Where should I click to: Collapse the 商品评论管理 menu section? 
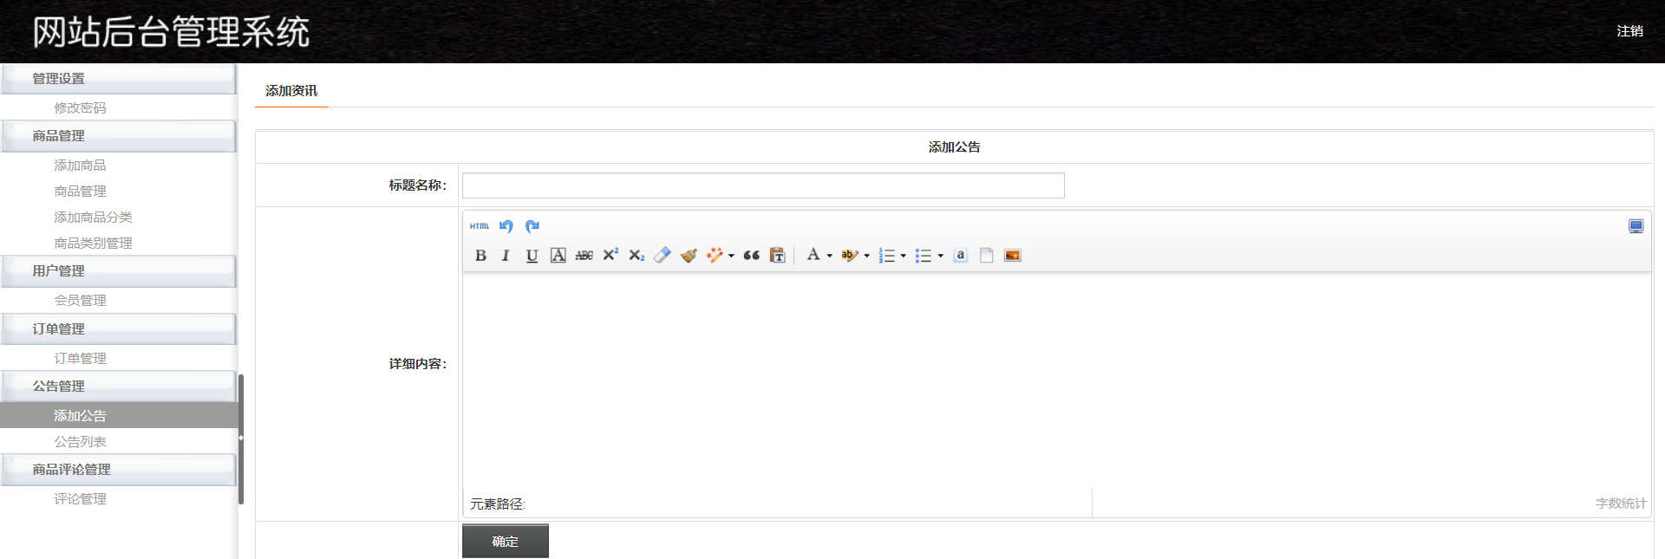pyautogui.click(x=119, y=470)
